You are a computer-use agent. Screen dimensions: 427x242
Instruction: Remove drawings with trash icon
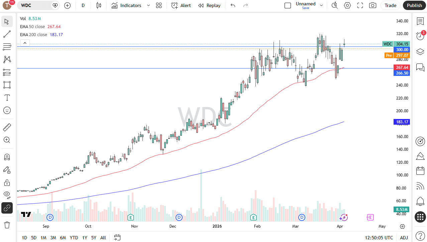point(7,225)
